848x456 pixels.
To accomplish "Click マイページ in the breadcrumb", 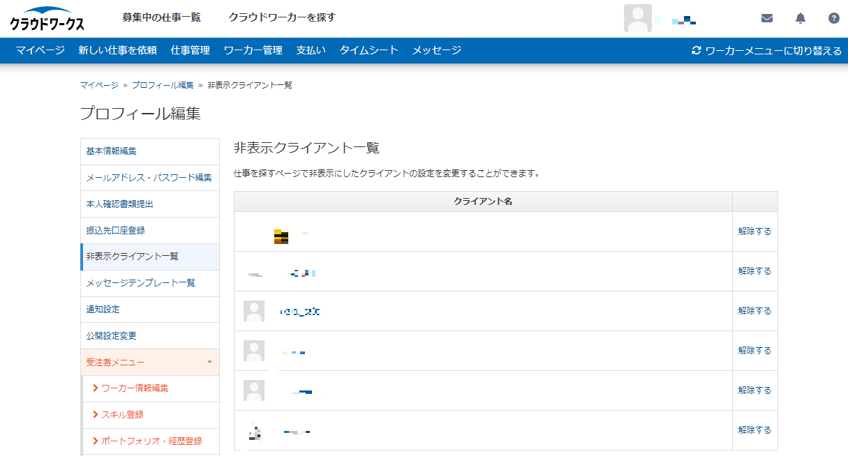I will (x=99, y=85).
